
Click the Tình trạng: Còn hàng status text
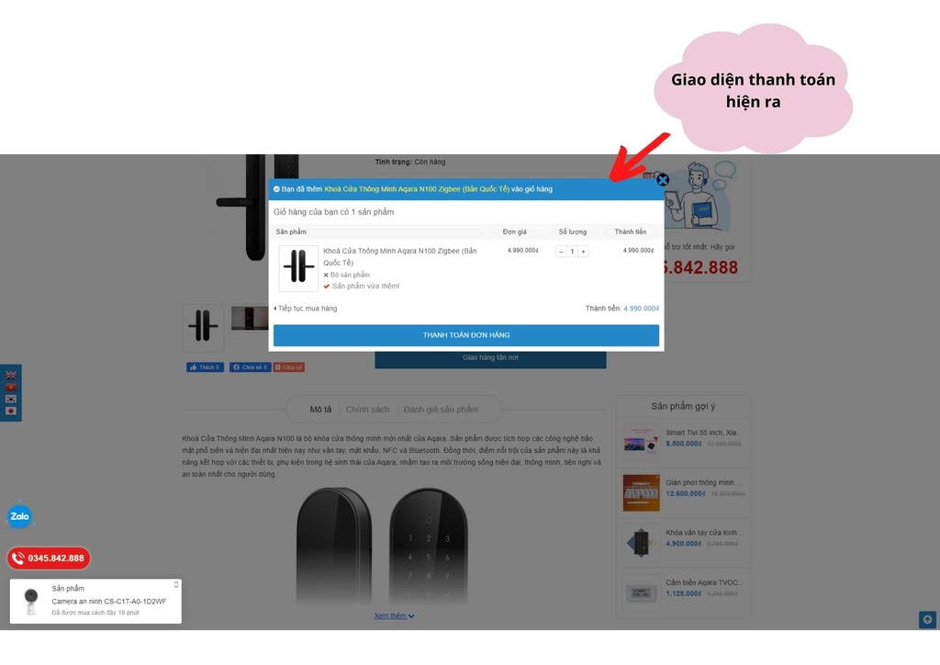(410, 162)
